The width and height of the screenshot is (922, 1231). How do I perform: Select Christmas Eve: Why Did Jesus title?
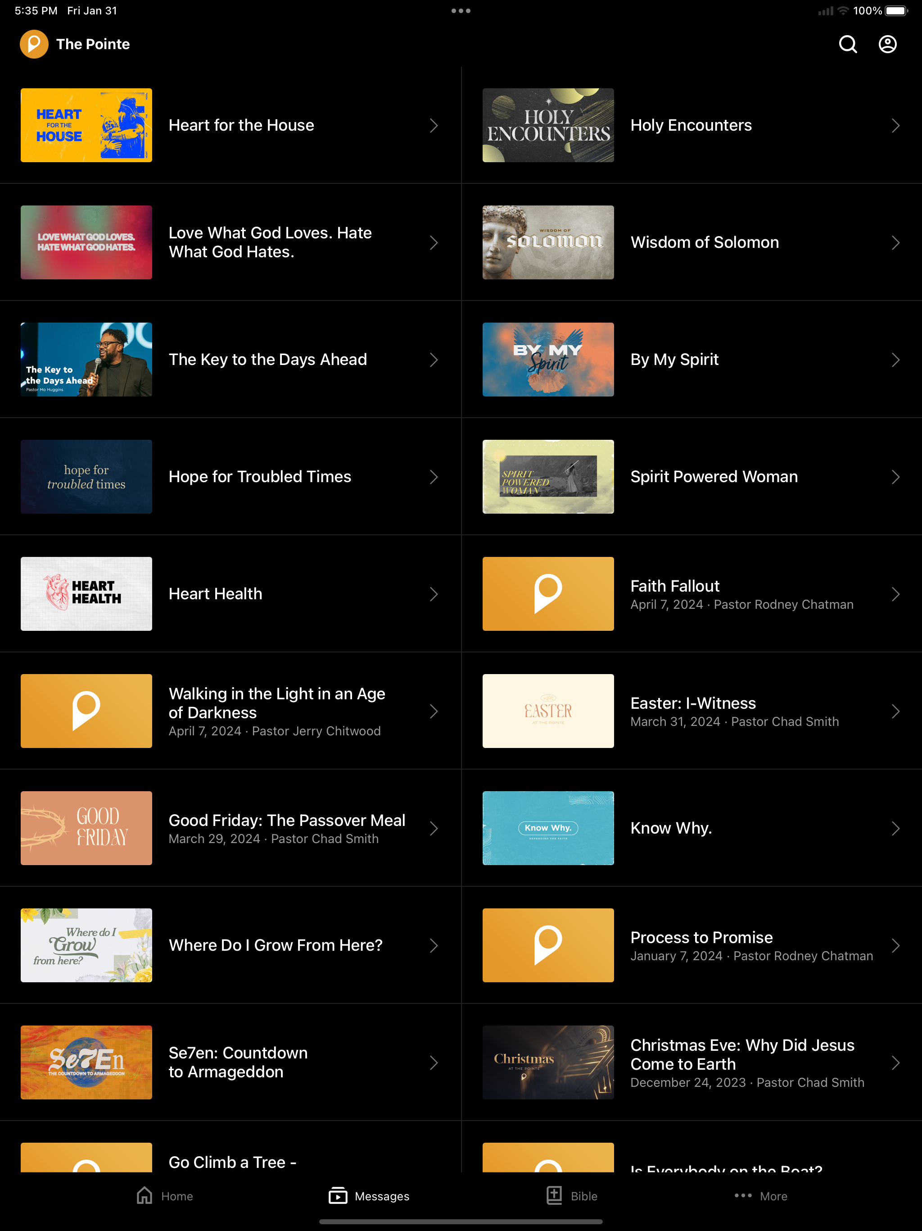[x=742, y=1054]
